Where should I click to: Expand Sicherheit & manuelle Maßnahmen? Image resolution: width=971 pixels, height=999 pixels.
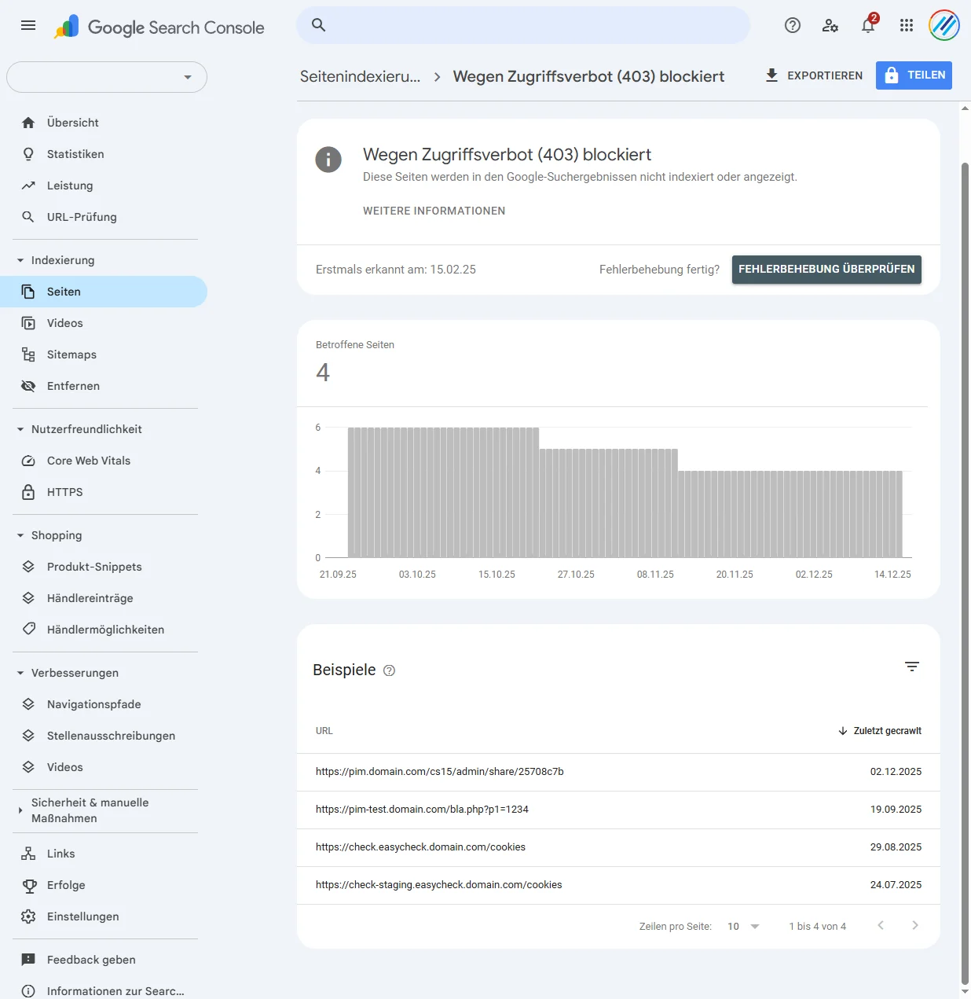click(x=20, y=810)
